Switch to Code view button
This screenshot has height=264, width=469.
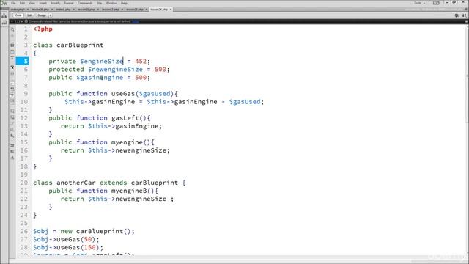pyautogui.click(x=18, y=15)
